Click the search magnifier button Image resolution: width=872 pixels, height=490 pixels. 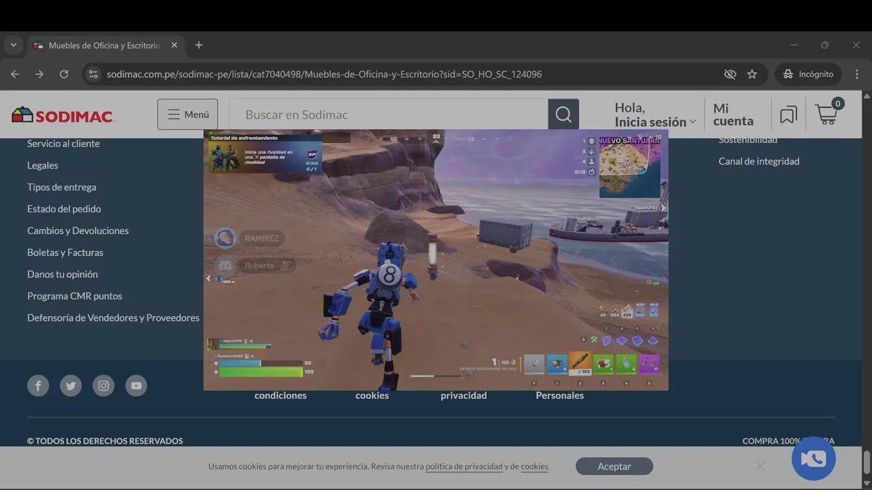click(563, 114)
